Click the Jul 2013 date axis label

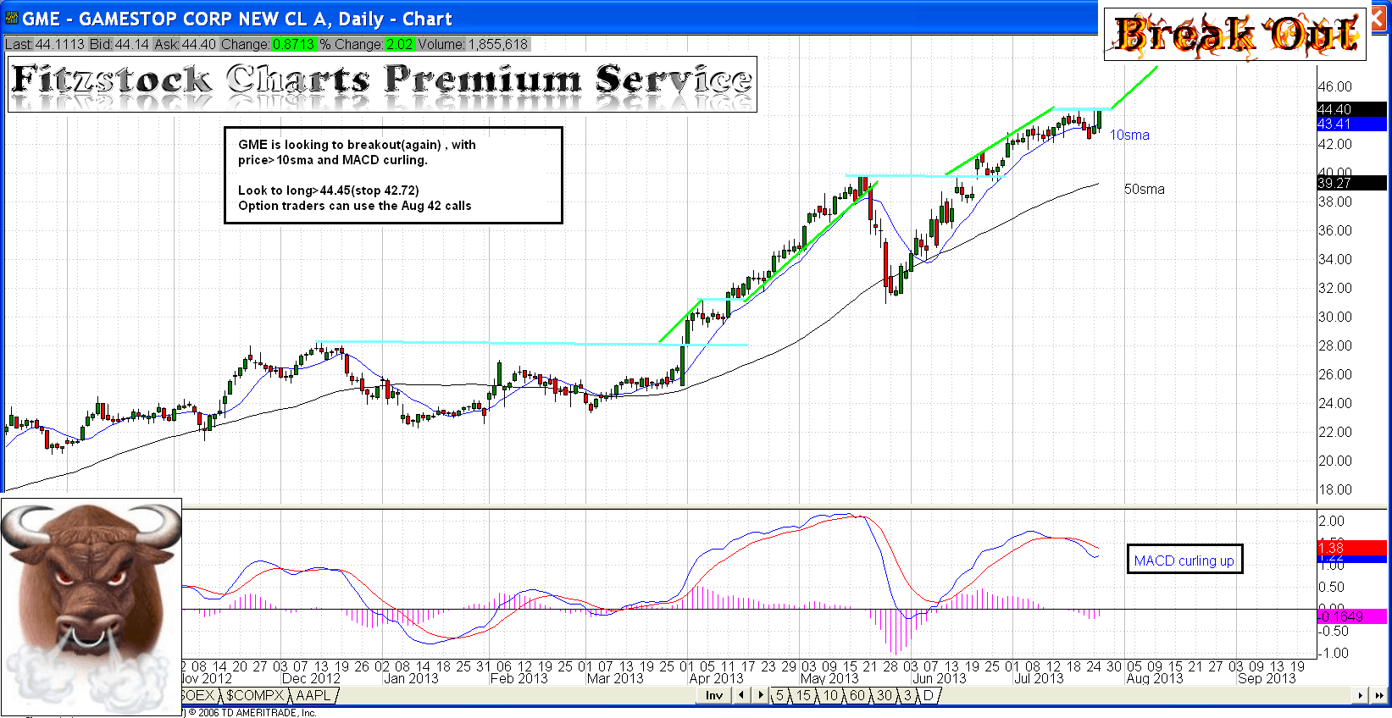1038,678
